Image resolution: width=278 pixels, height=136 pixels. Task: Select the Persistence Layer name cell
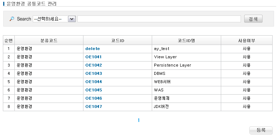tap(186, 65)
